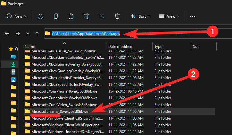
Task: Select the Microsoft.XboxGameCallableUI_cw5n1h2 folder
Action: [68, 58]
